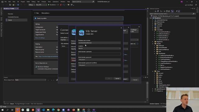Open File Explorer from the taskbar
Viewport: 199px width, 112px height.
[48, 110]
